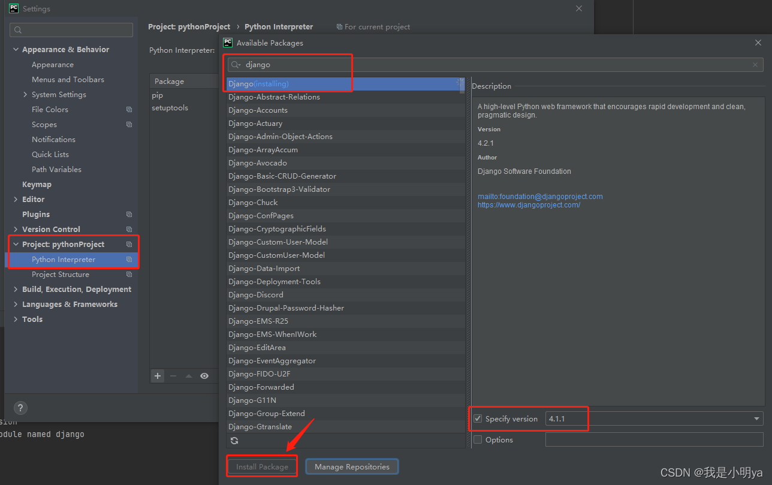
Task: Close the Settings window
Action: point(578,8)
